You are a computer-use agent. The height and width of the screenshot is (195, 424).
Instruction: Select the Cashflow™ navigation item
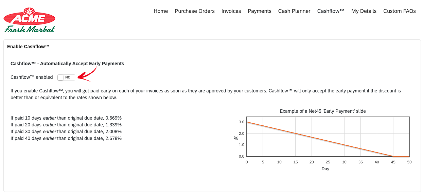click(331, 11)
